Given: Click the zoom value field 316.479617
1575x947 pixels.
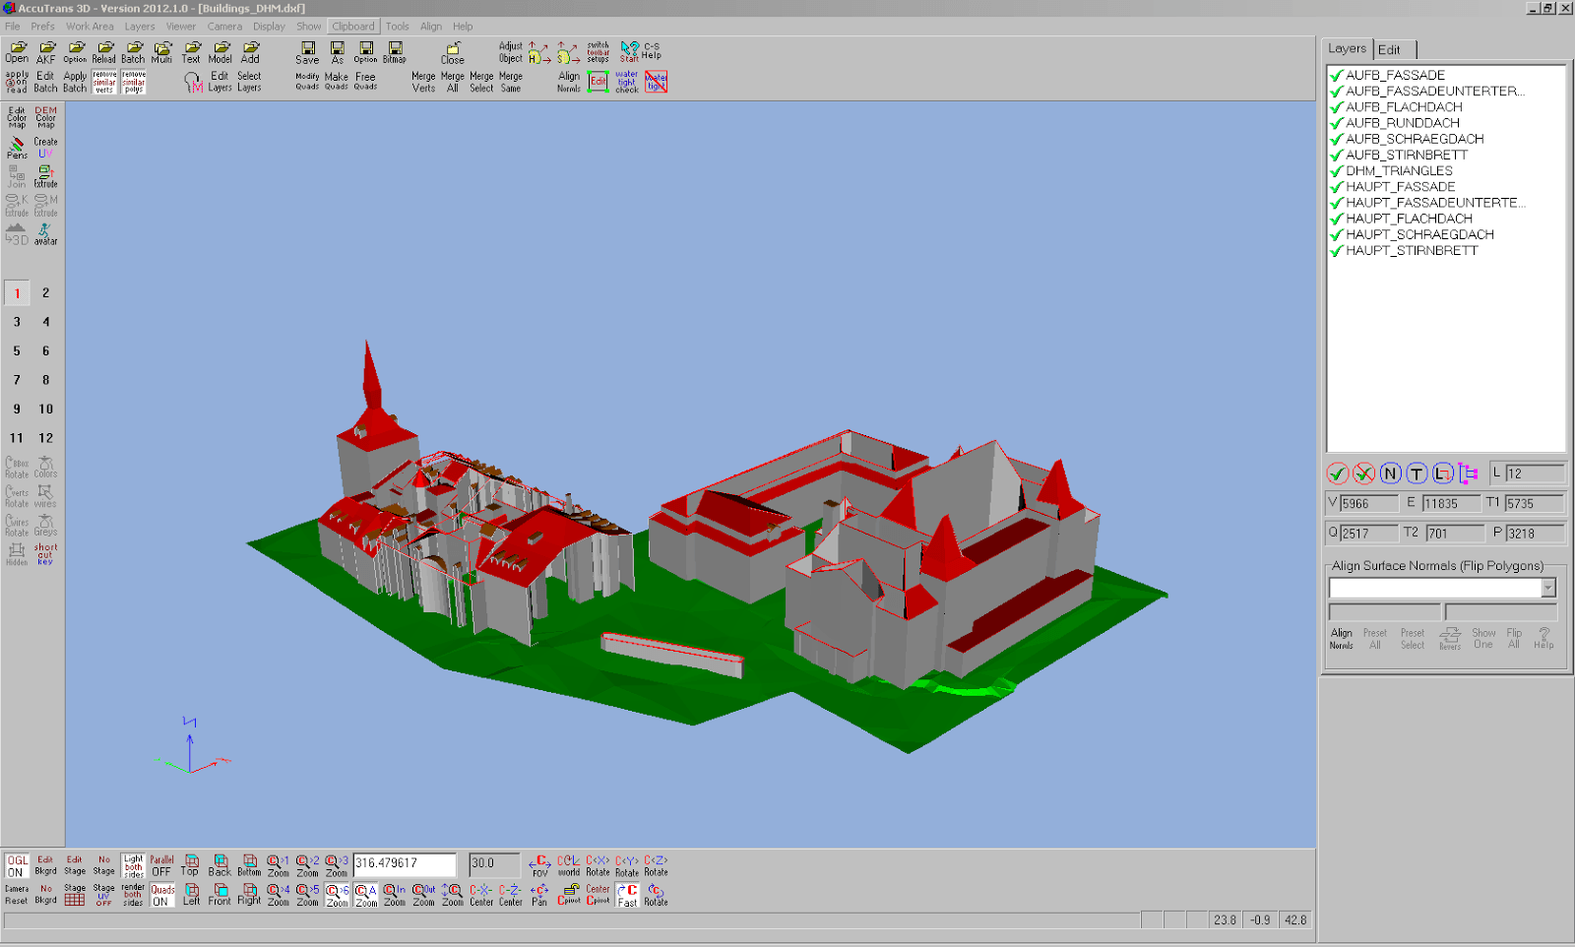Looking at the screenshot, I should (x=404, y=863).
